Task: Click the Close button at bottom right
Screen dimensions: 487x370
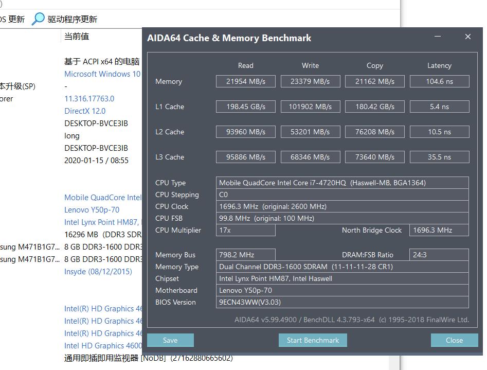Action: tap(455, 340)
